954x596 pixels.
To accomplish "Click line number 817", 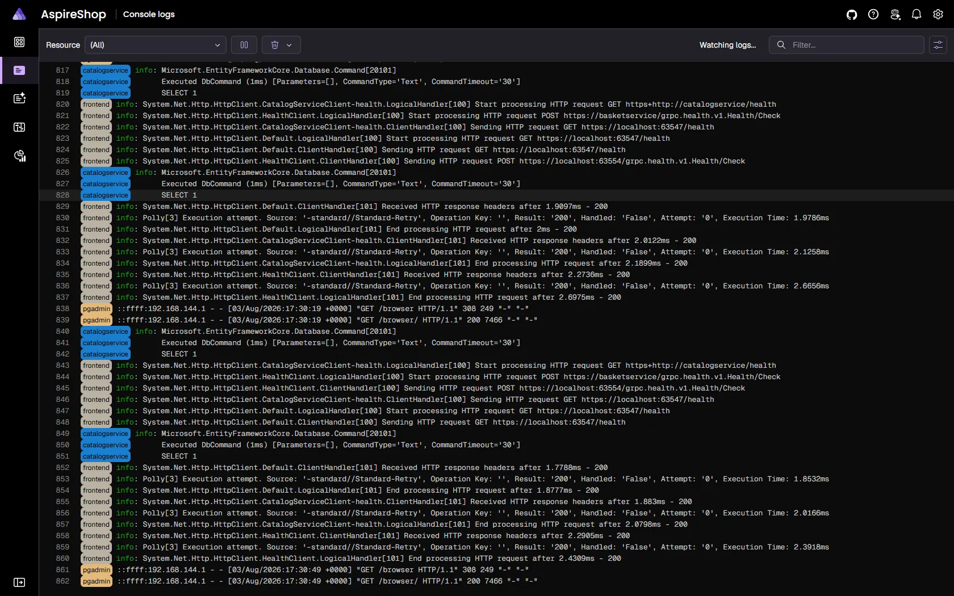I will 62,70.
